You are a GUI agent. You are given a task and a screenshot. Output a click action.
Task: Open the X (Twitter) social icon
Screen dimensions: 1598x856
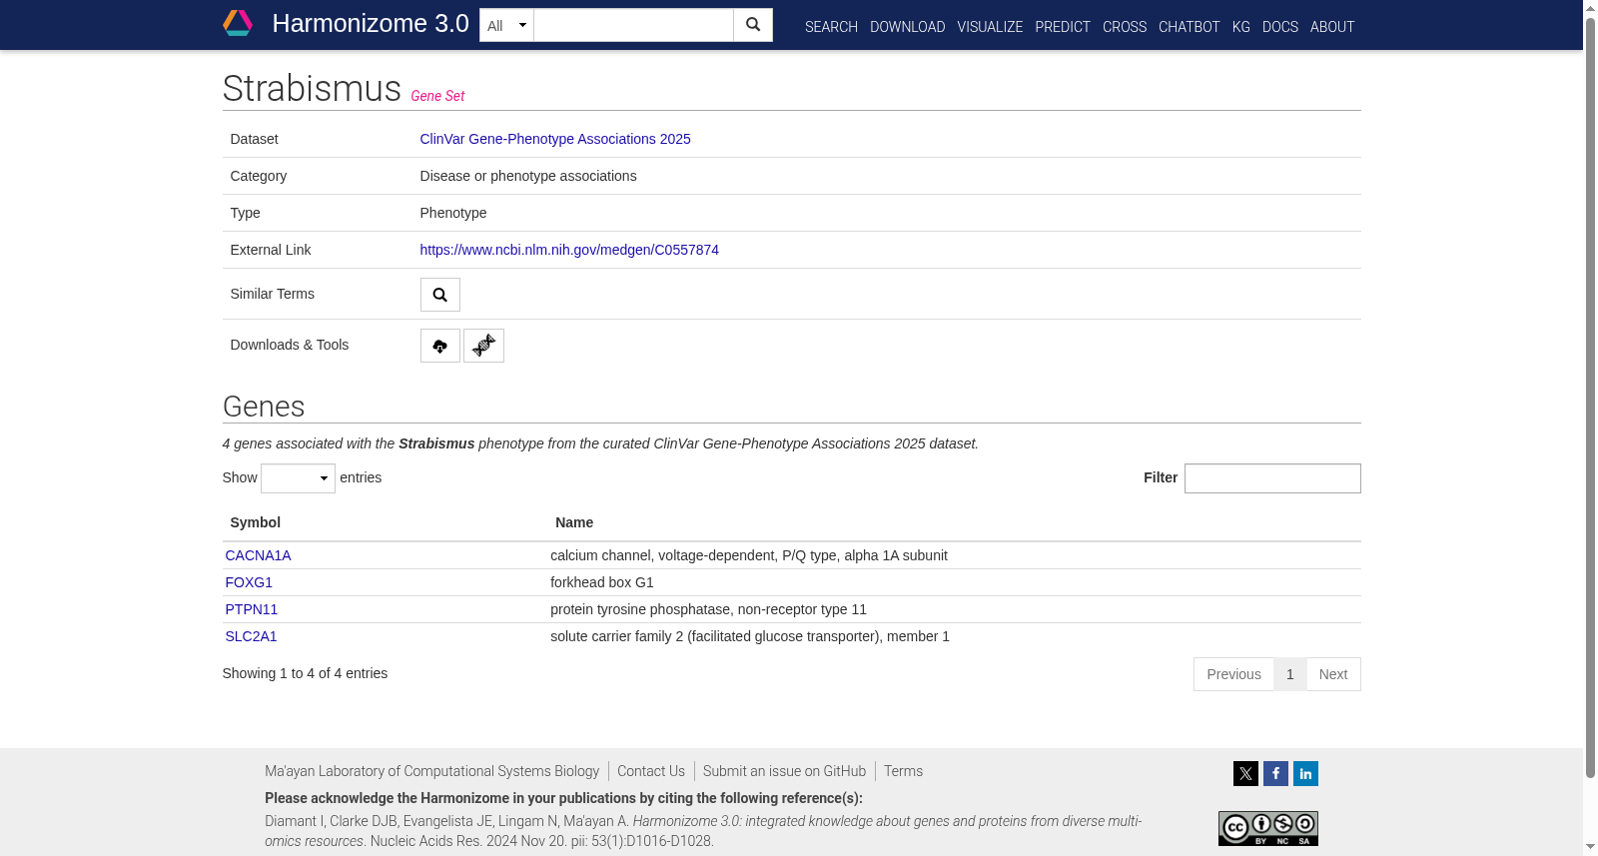coord(1245,774)
